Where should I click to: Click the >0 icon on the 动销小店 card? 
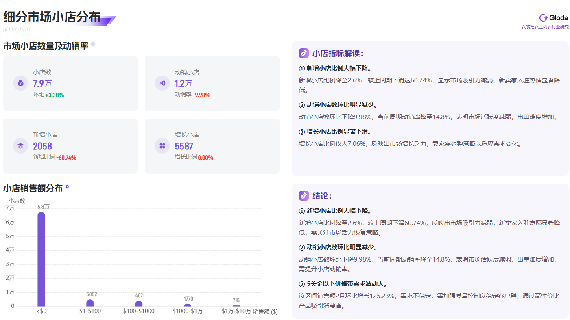tap(162, 83)
